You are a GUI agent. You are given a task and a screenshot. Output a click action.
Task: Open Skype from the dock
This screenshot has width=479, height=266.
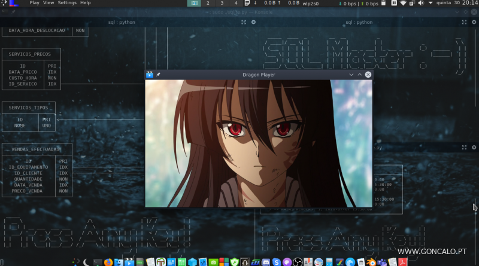277,262
